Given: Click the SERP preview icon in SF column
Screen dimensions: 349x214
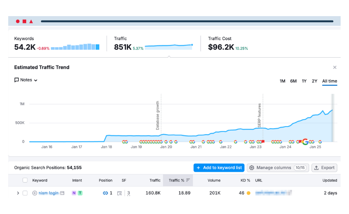Looking at the screenshot, I should 119,193.
